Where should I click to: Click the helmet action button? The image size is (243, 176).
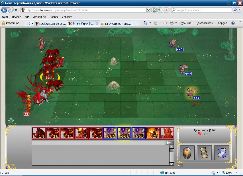click(x=187, y=153)
